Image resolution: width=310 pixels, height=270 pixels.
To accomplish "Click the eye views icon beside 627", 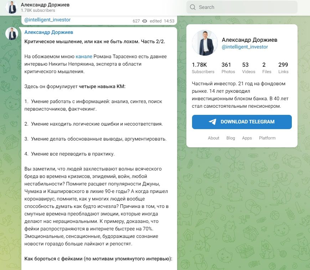I will click(145, 21).
